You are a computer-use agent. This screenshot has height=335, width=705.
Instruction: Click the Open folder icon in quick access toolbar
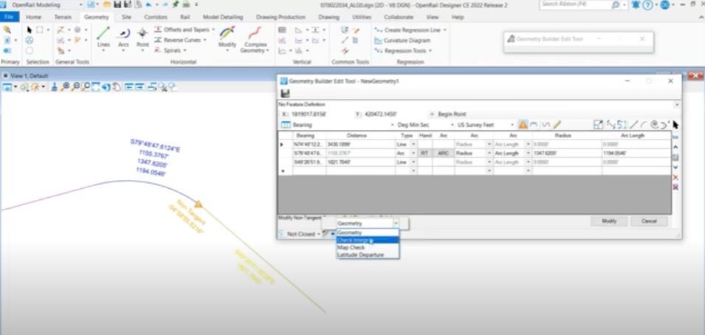[x=107, y=4]
